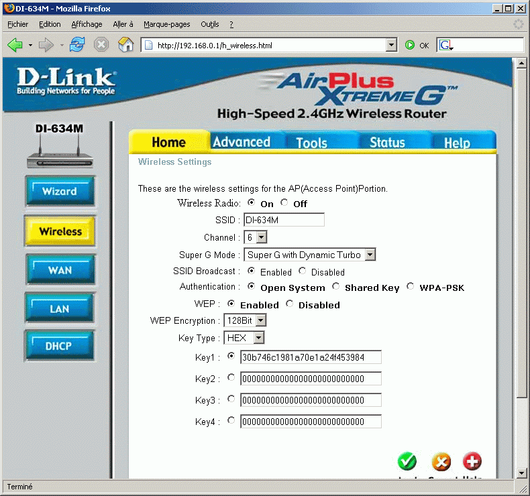Expand the URL address bar dropdown

click(391, 45)
